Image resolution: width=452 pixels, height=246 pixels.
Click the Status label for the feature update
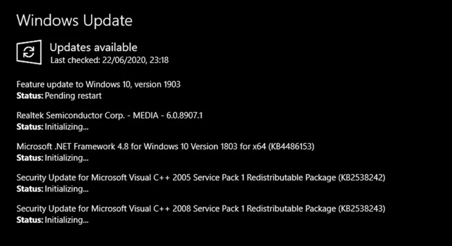(30, 96)
